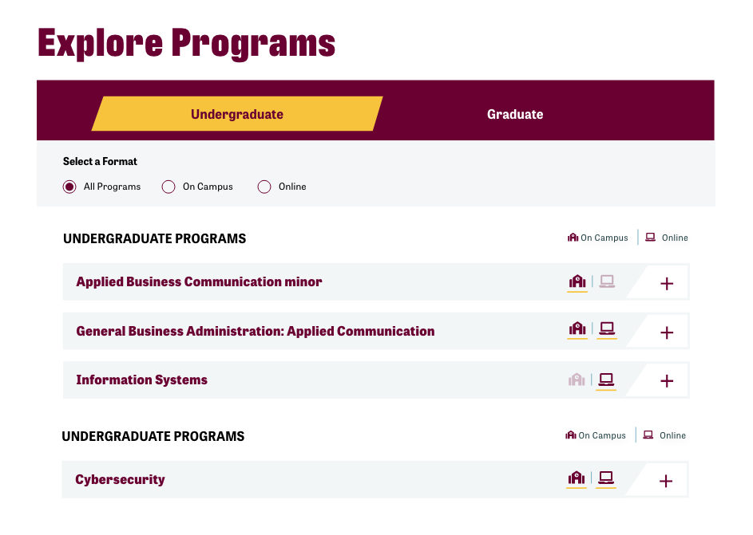Open the Information Systems program title
This screenshot has width=753, height=535.
tap(141, 380)
